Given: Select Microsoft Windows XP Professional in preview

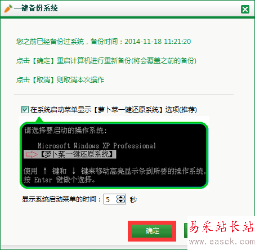Looking at the screenshot, I should coord(97,146).
